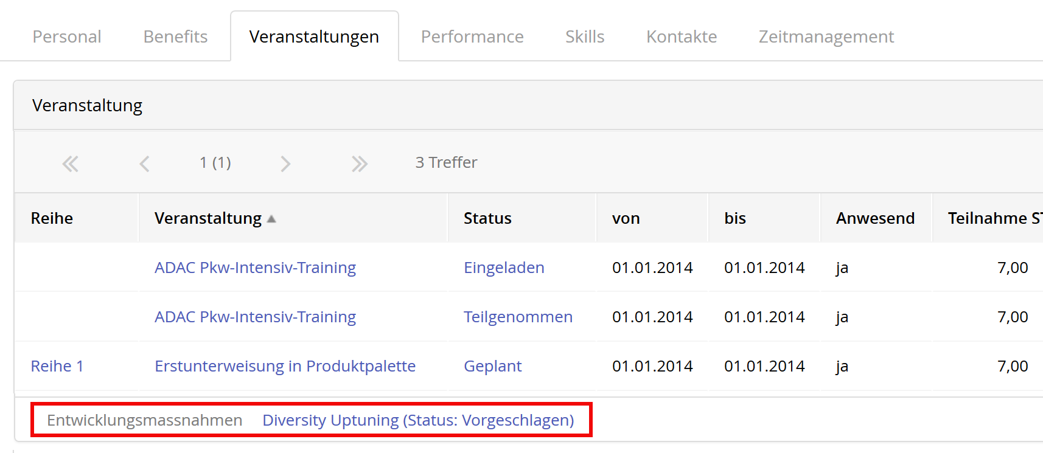
Task: Switch to the Personal tab
Action: (x=67, y=36)
